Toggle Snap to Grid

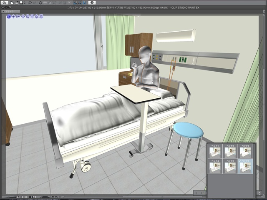[x=85, y=3]
